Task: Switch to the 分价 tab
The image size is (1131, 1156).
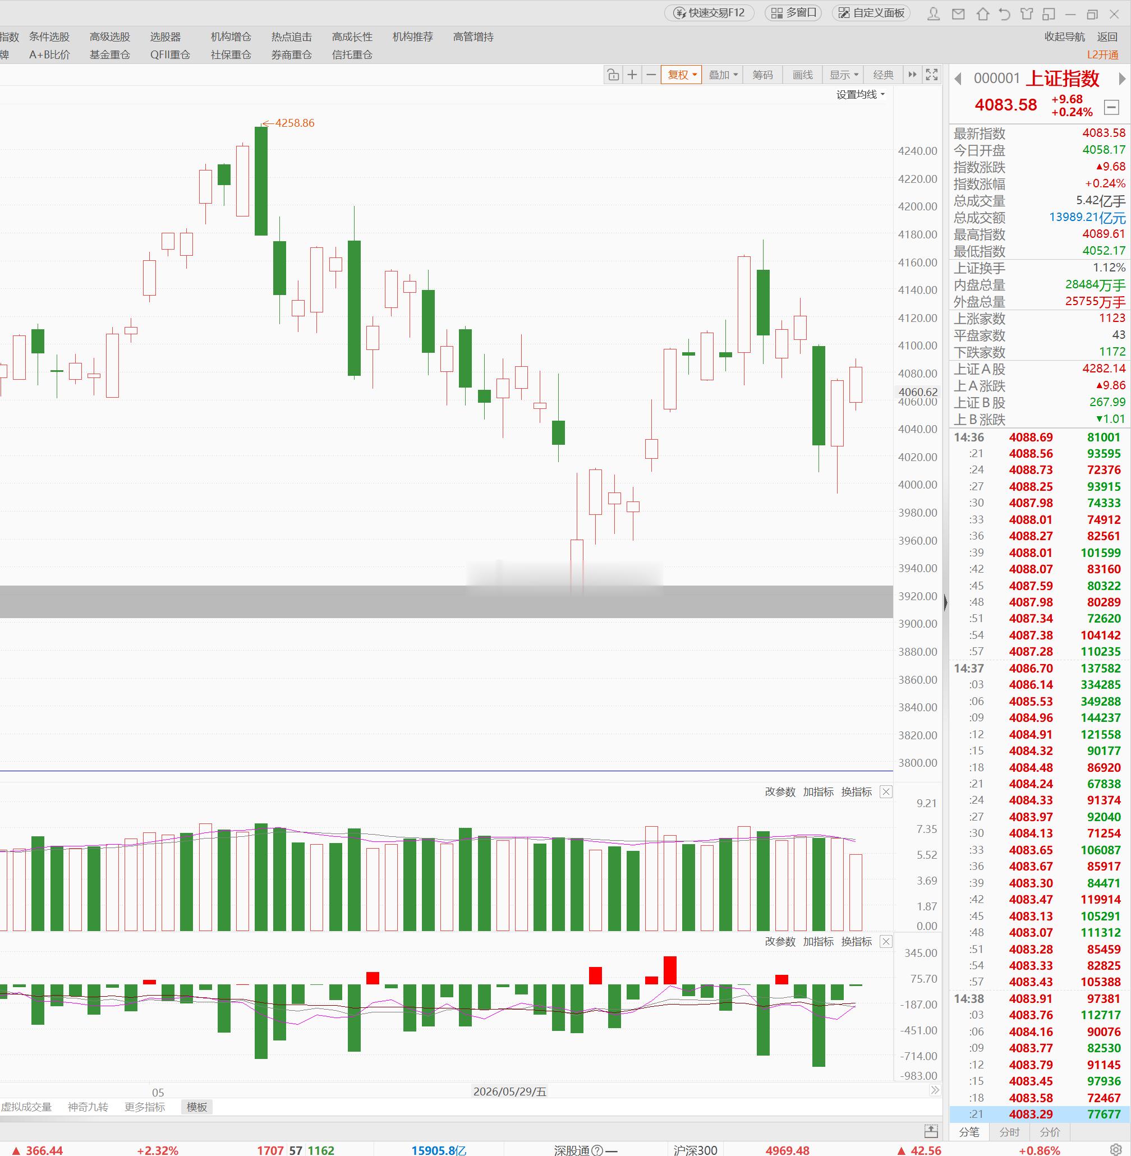Action: click(1050, 1132)
